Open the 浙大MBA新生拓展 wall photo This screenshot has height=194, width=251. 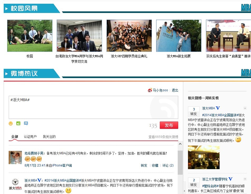(x=179, y=36)
